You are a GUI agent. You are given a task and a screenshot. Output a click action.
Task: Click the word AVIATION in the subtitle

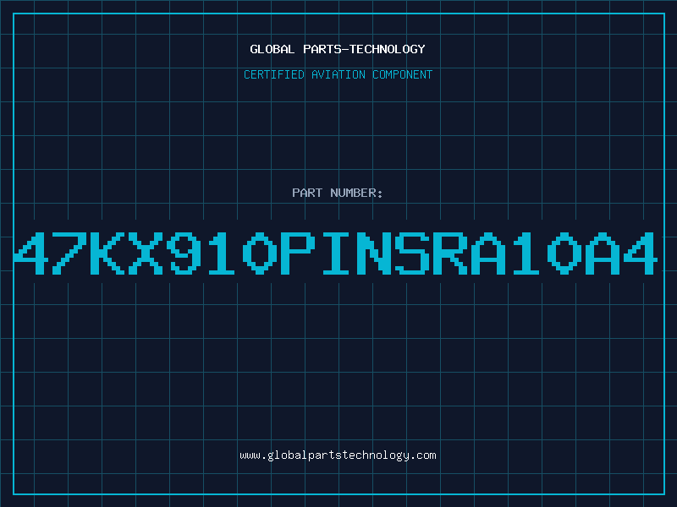(338, 74)
